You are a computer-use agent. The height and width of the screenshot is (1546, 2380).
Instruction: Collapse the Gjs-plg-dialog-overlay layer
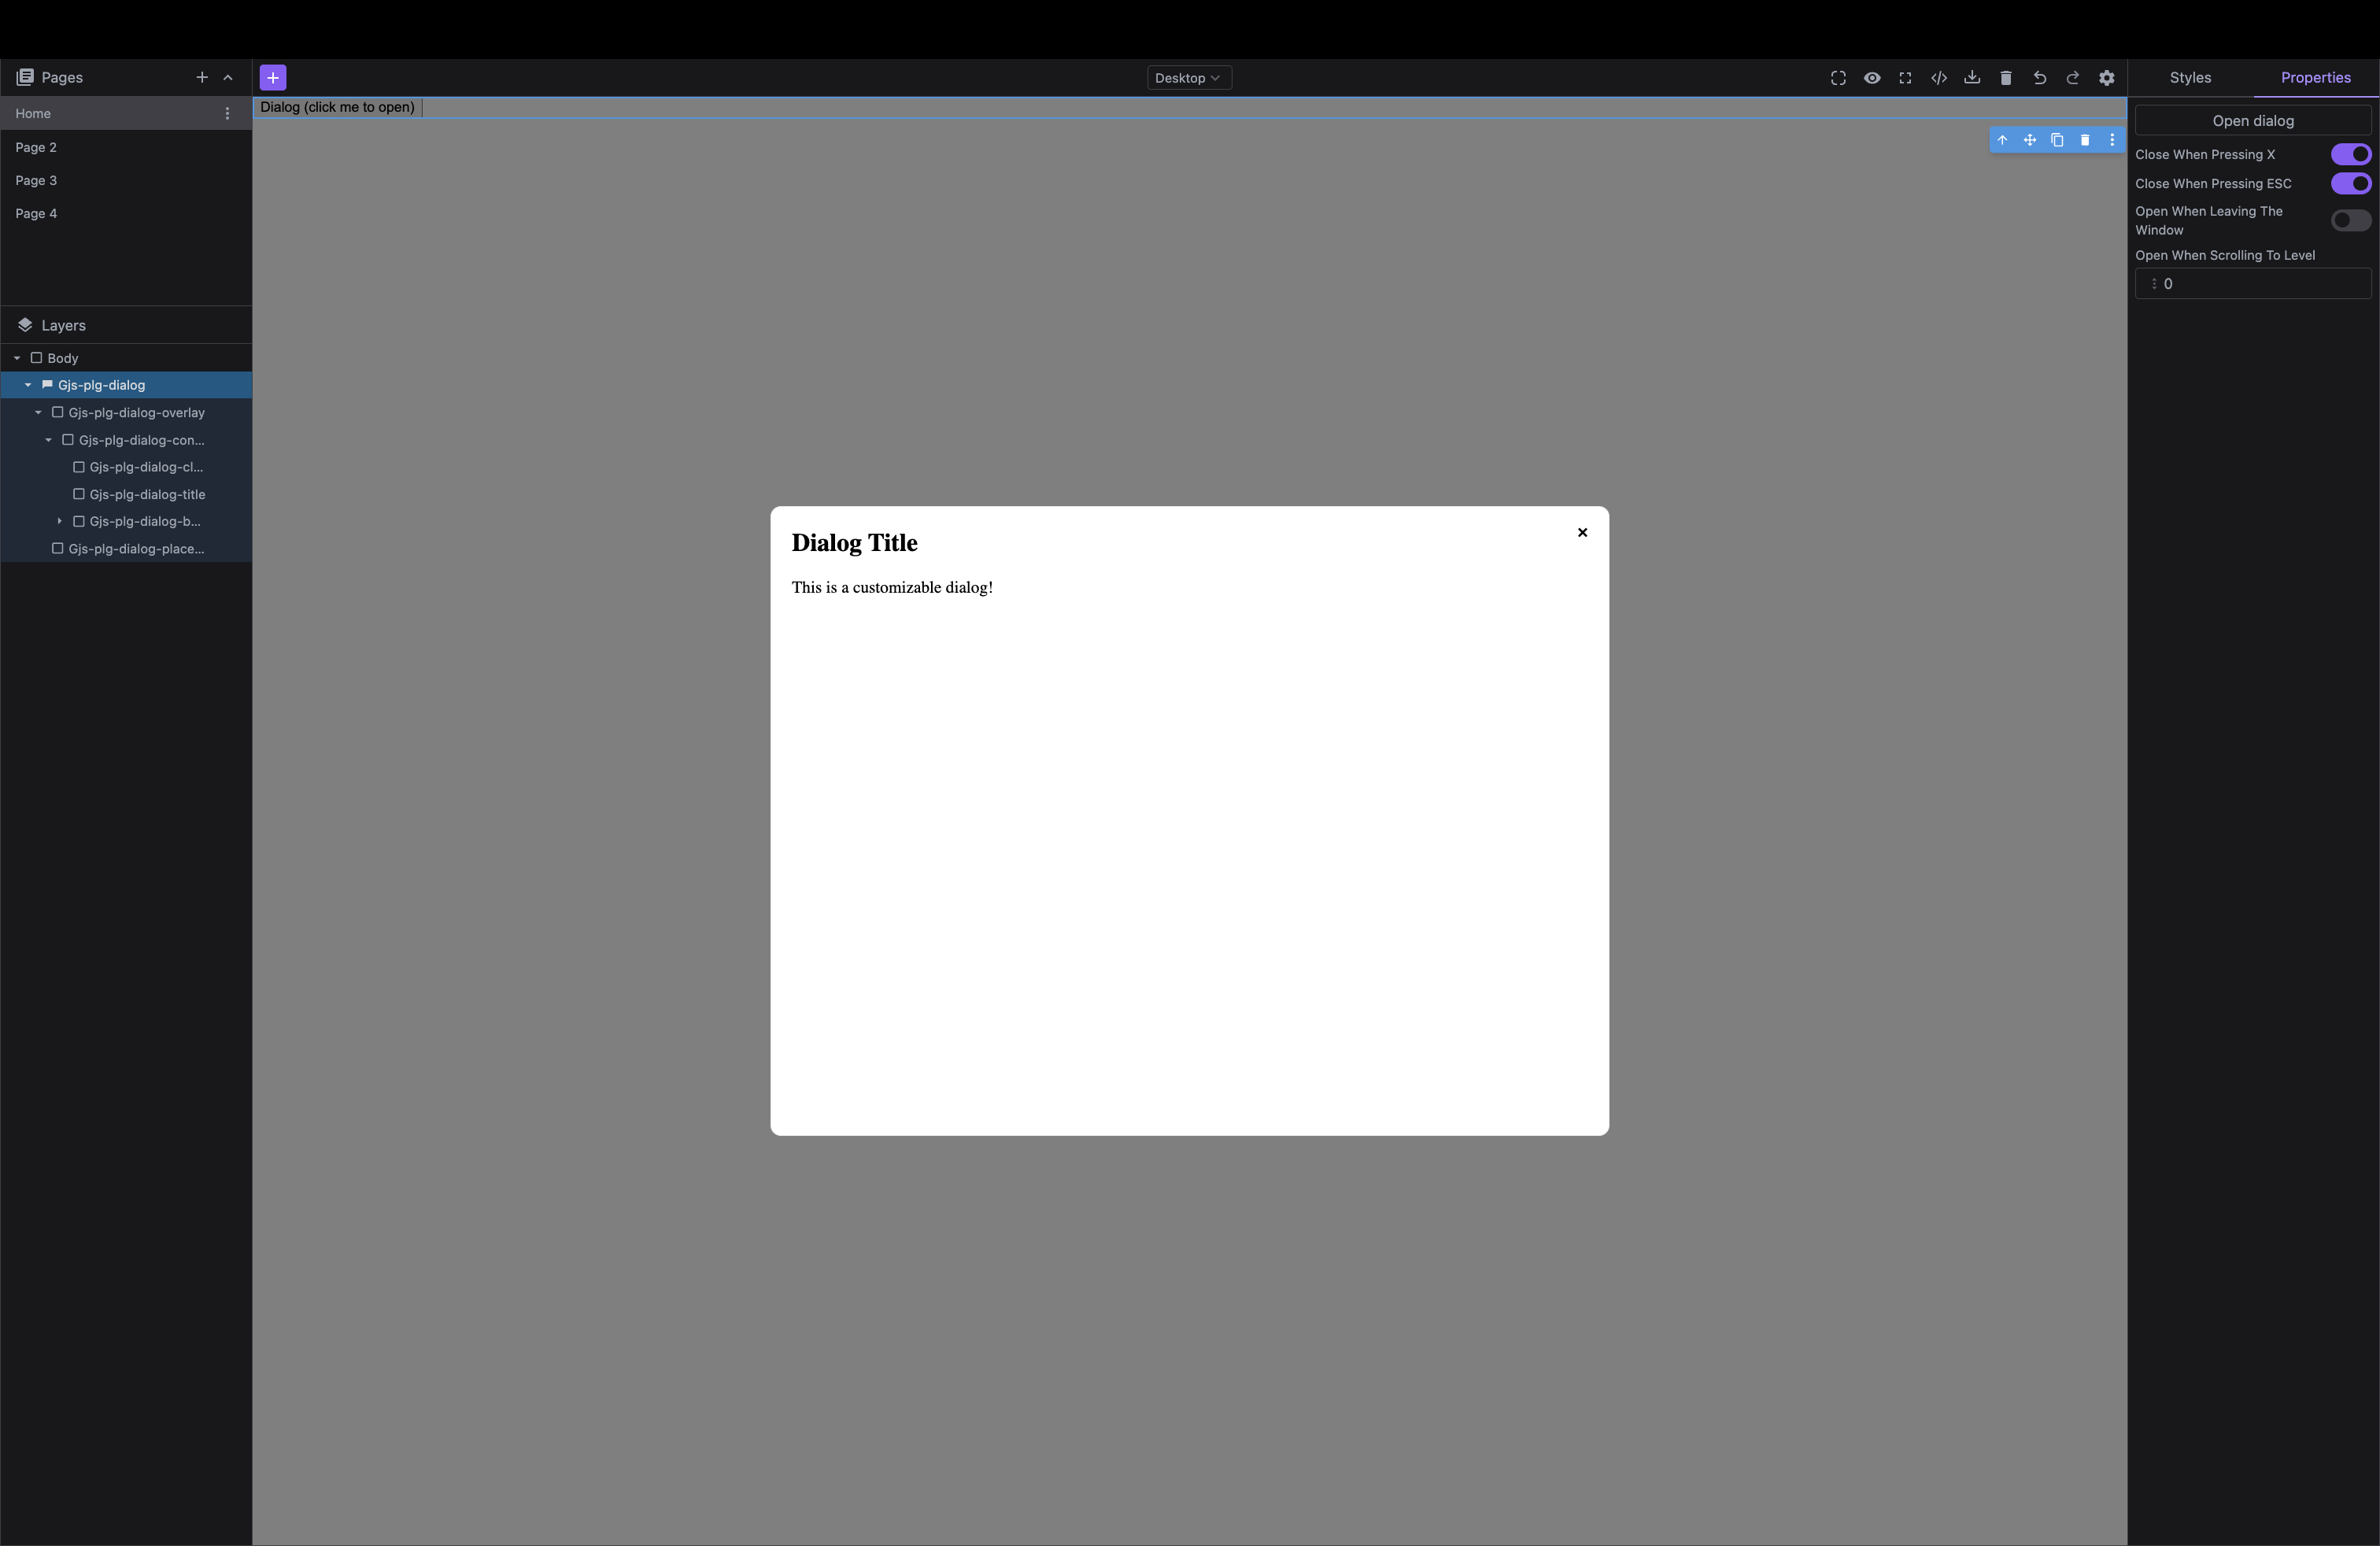[38, 412]
